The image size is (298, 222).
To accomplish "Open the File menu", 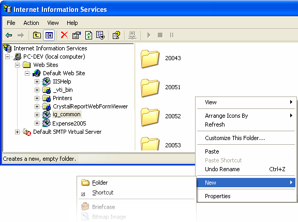I will (x=11, y=23).
